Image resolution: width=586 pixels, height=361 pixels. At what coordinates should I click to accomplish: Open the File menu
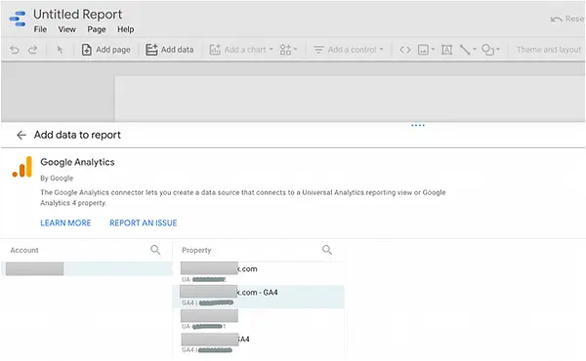tap(40, 29)
